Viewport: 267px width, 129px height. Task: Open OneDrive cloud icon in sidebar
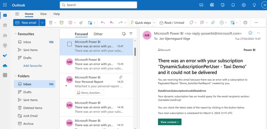pos(5,66)
